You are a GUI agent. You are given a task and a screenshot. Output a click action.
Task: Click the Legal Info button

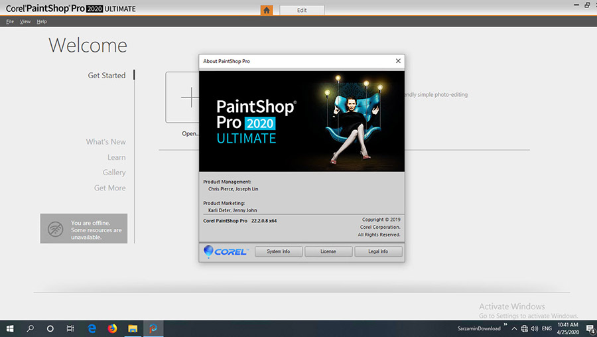(378, 251)
